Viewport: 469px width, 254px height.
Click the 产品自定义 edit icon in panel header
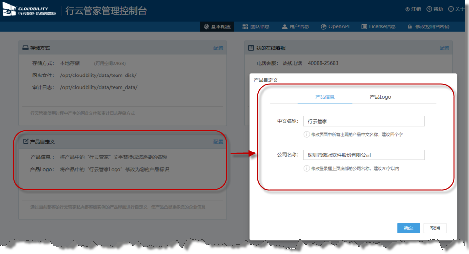click(x=26, y=142)
